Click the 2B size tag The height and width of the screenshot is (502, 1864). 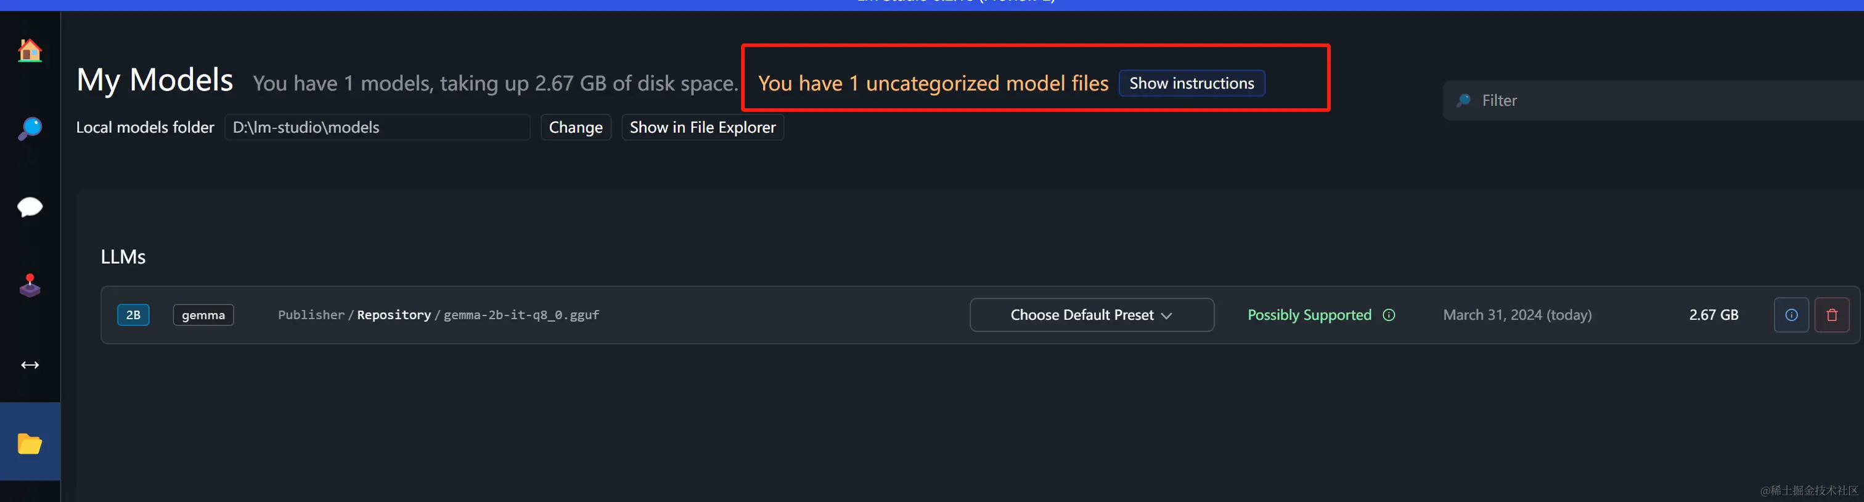pyautogui.click(x=133, y=315)
